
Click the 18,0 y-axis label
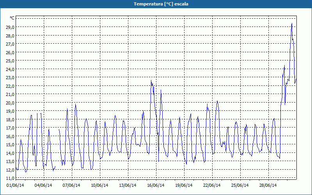tap(10, 120)
